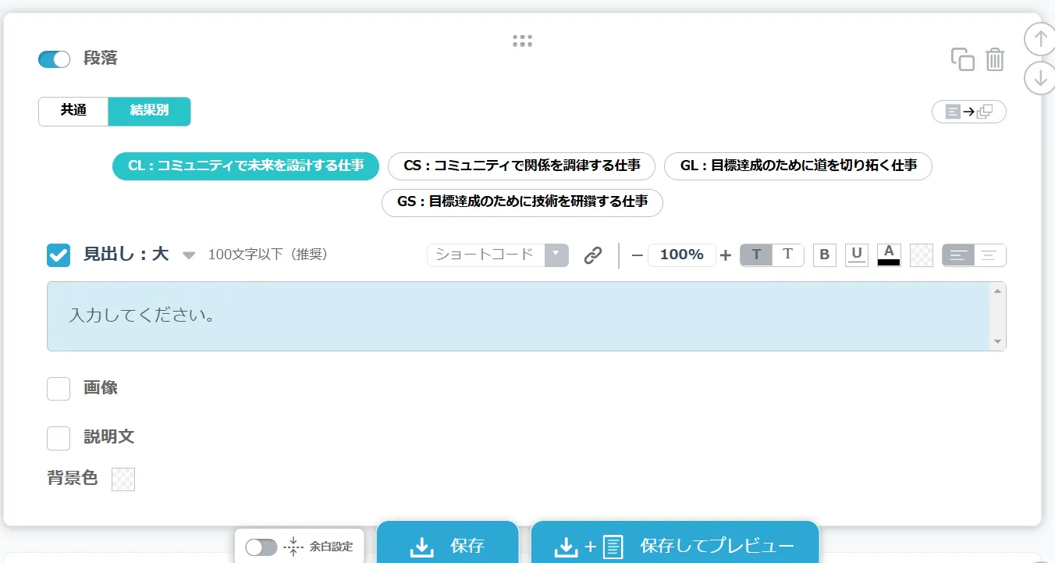Open the transparent highlight color swatch in toolbar

click(x=922, y=255)
